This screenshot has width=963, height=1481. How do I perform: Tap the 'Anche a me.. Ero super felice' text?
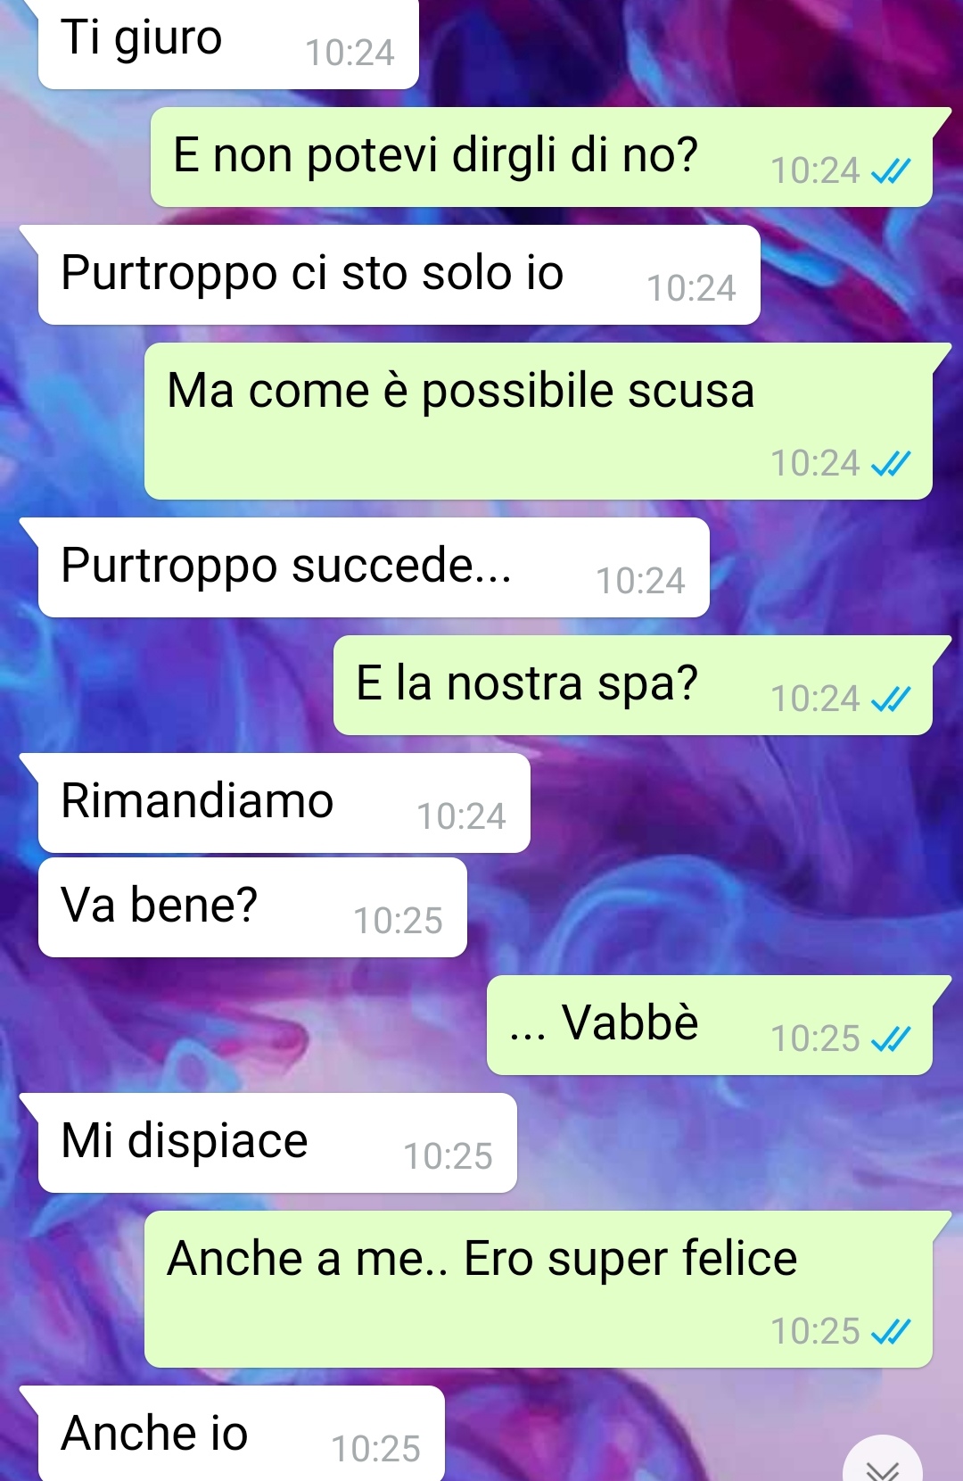[482, 1260]
